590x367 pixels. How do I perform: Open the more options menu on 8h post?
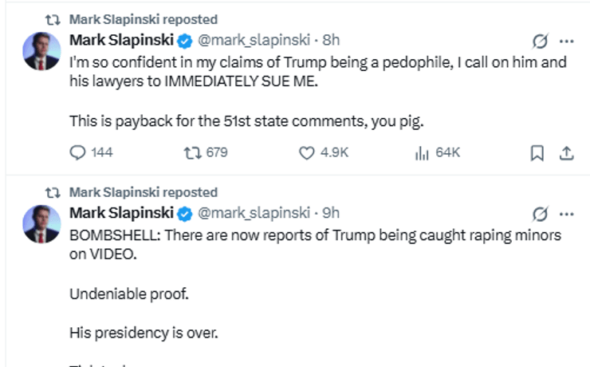(x=566, y=41)
